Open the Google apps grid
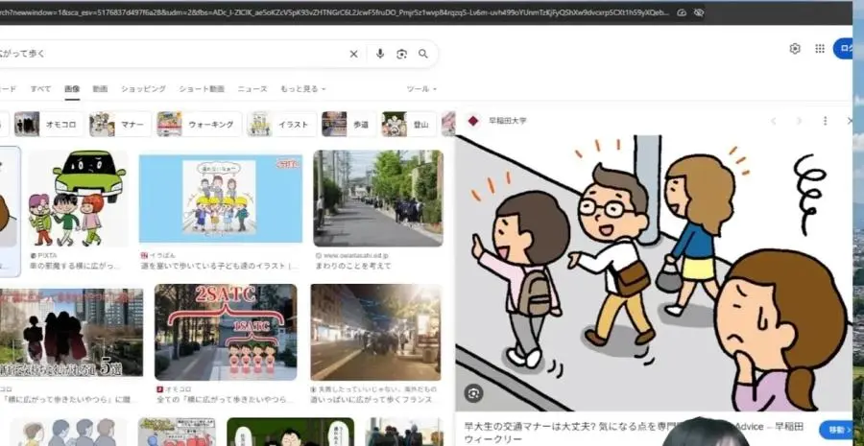The image size is (864, 446). tap(820, 49)
